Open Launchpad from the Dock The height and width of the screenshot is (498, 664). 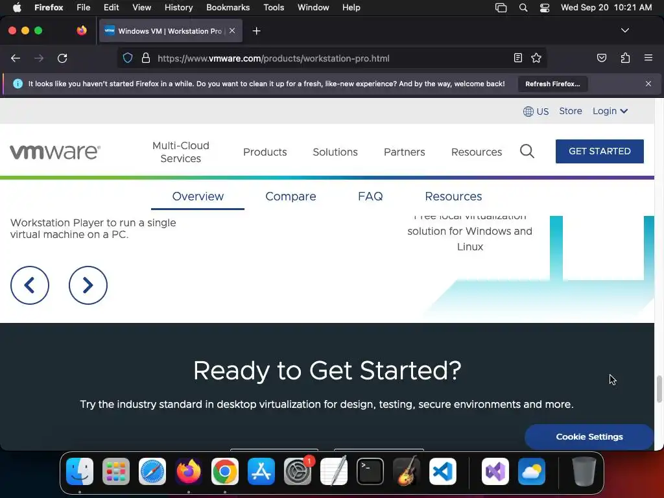coord(116,471)
